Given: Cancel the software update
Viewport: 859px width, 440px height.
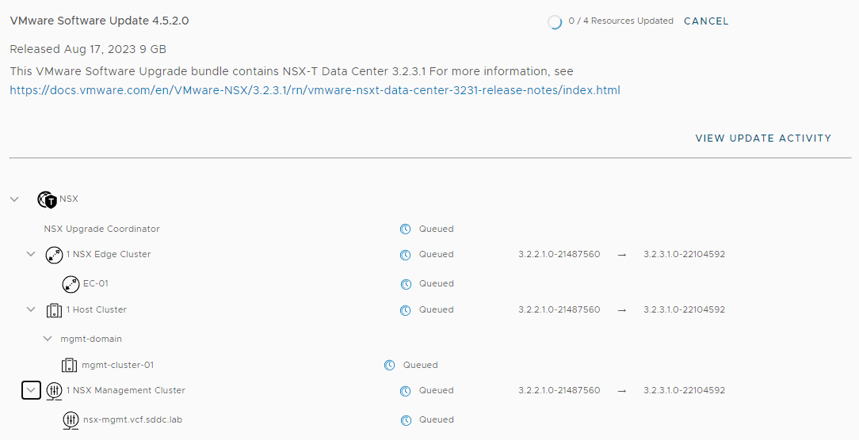Looking at the screenshot, I should tap(706, 21).
